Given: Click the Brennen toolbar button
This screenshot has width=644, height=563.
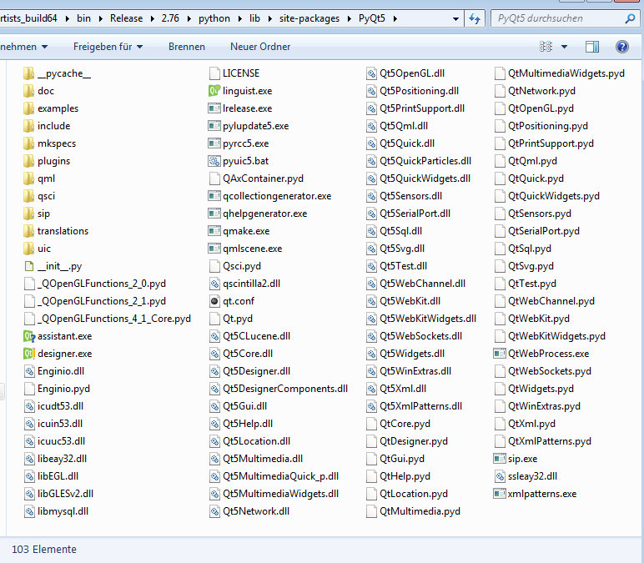Looking at the screenshot, I should 187,47.
